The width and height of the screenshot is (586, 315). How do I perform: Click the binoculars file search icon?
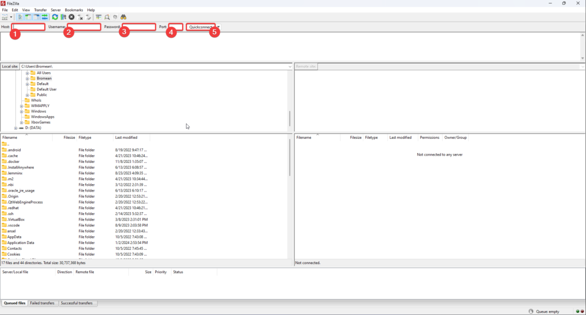124,17
